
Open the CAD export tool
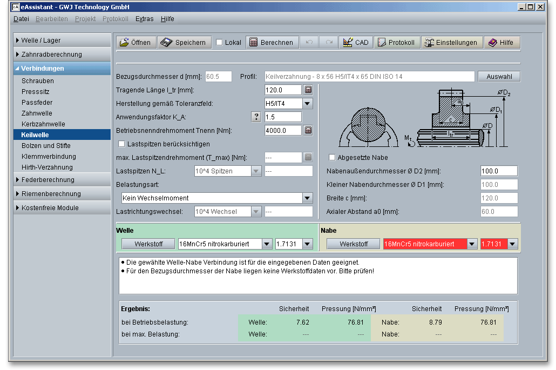(x=356, y=43)
